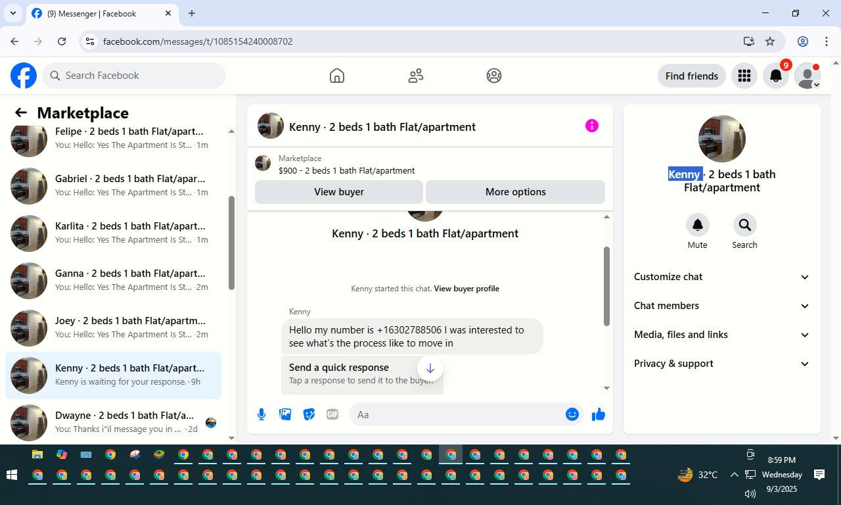Jump to latest message down-arrow button

tap(430, 368)
